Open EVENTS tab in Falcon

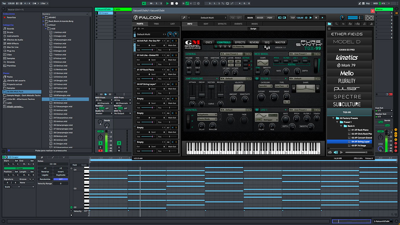point(238,24)
